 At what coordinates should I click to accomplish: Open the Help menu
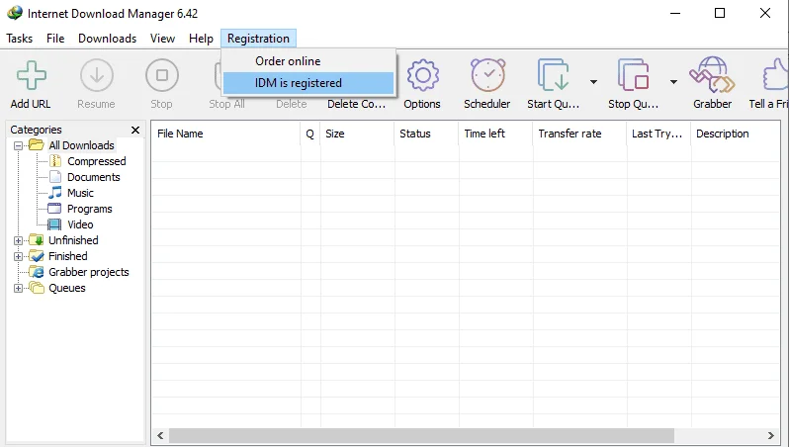tap(201, 39)
